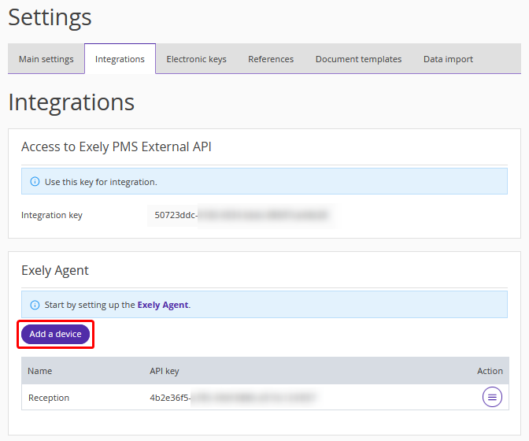Select the Reception device name
529x441 pixels.
pyautogui.click(x=49, y=398)
